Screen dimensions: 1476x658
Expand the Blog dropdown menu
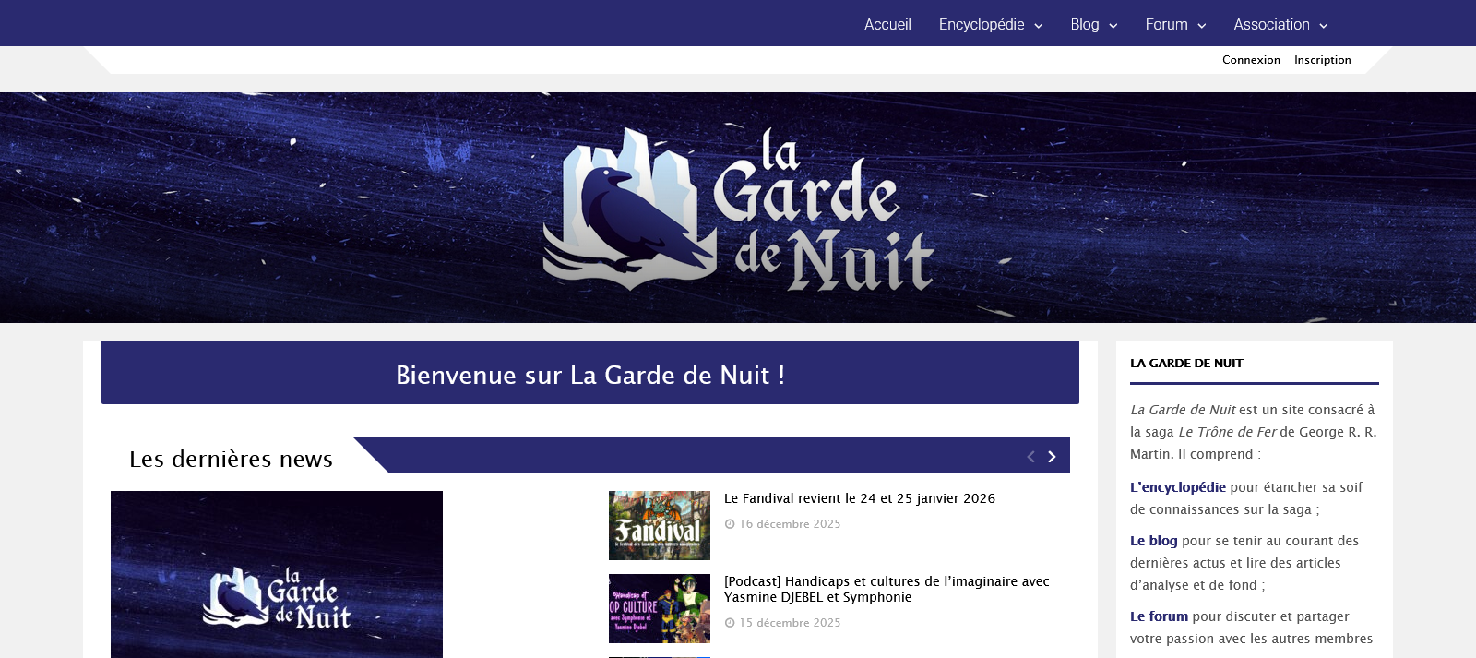[1093, 25]
